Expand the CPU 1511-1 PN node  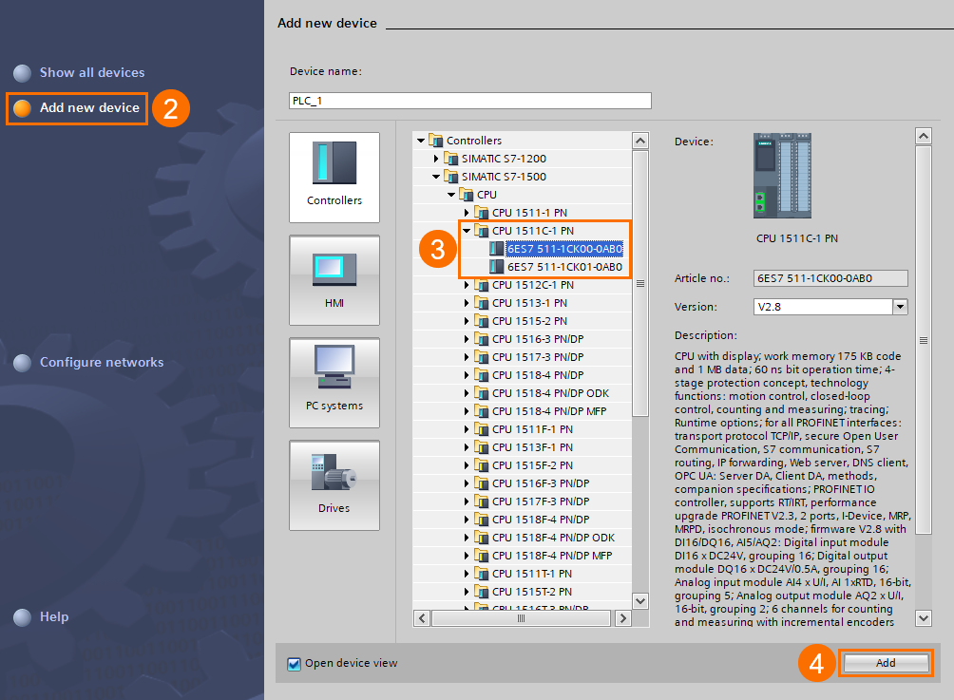click(467, 213)
